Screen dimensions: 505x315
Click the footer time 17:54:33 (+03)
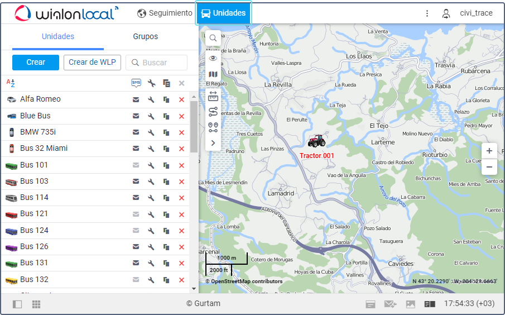coord(469,303)
